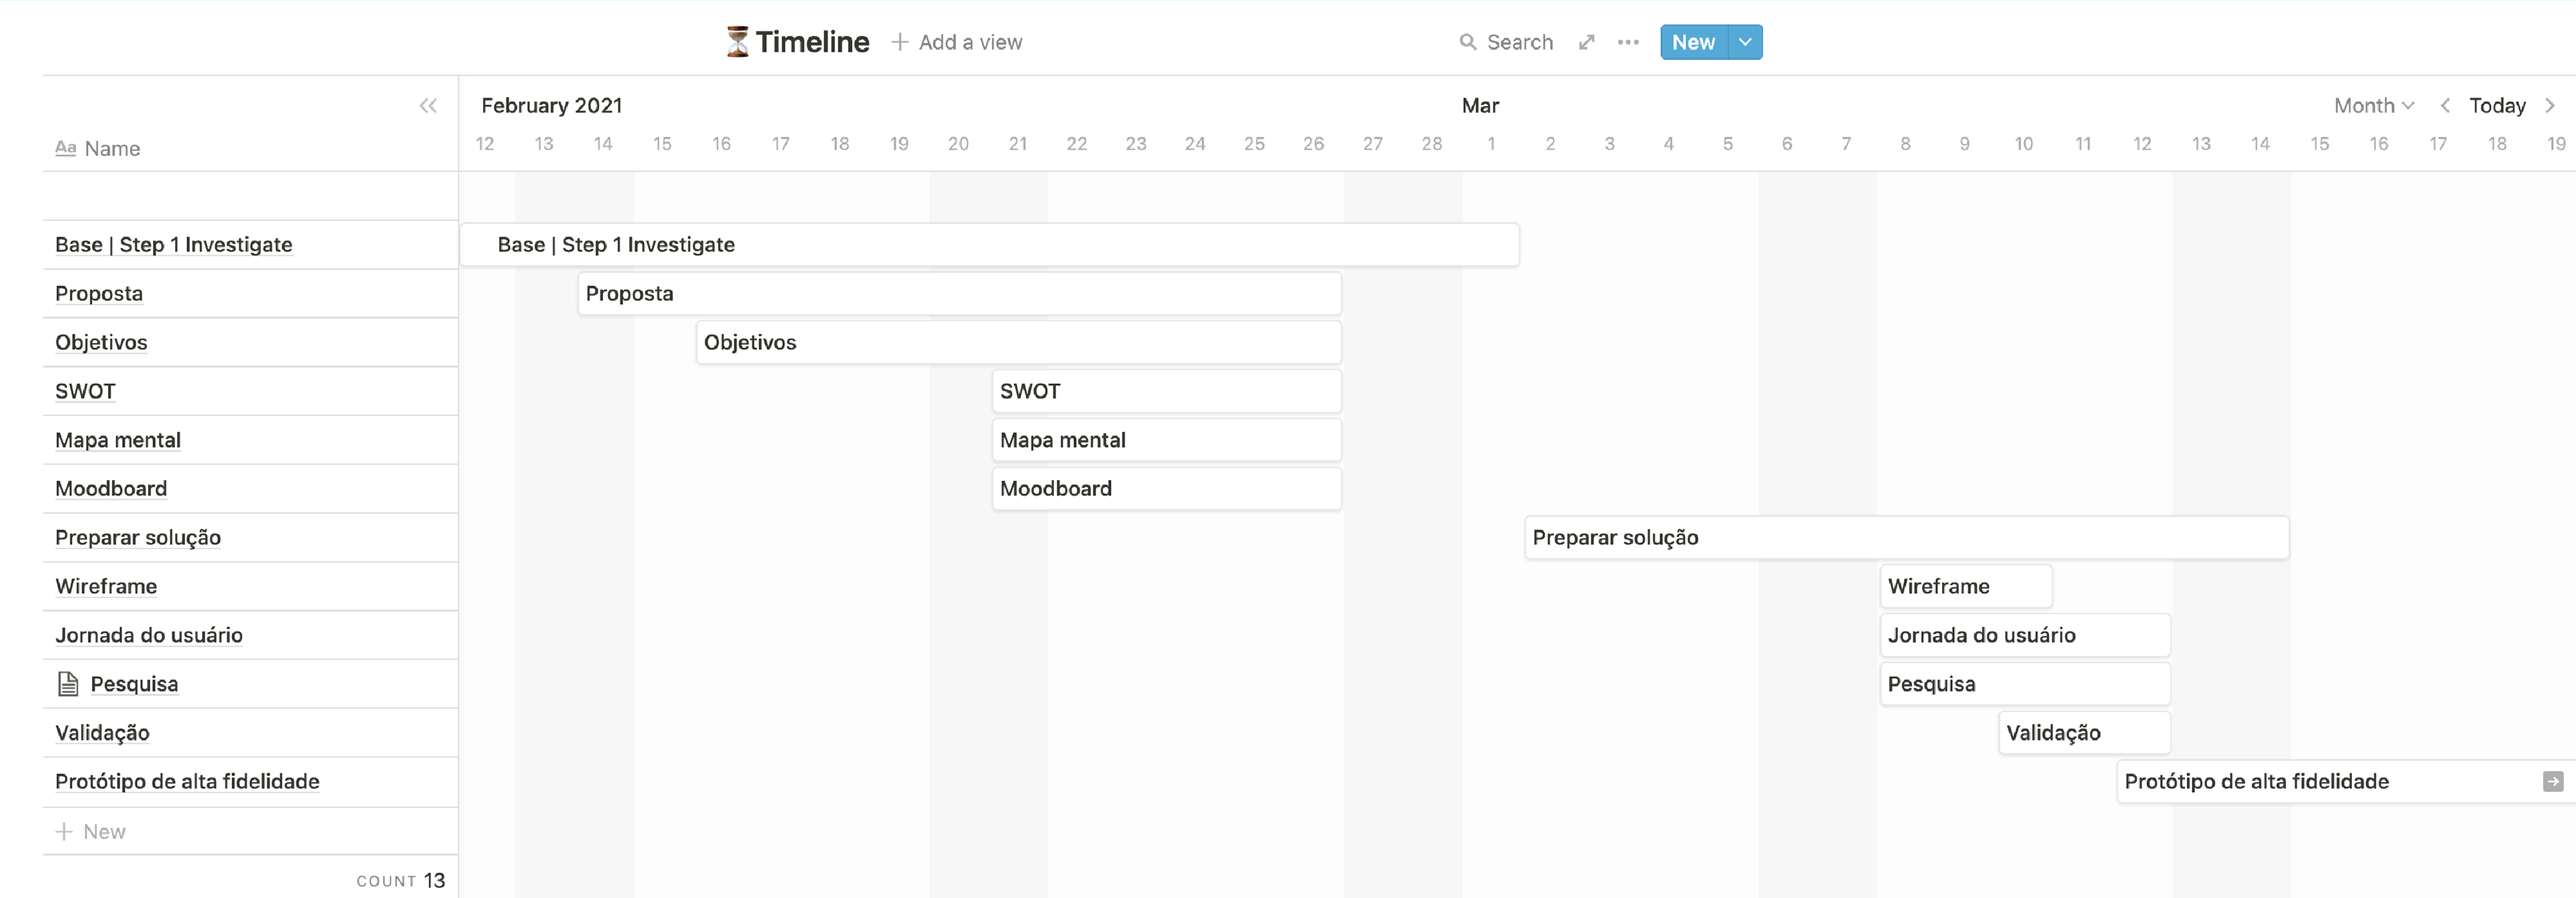This screenshot has width=2576, height=898.
Task: Go to previous period with left arrow
Action: (2445, 106)
